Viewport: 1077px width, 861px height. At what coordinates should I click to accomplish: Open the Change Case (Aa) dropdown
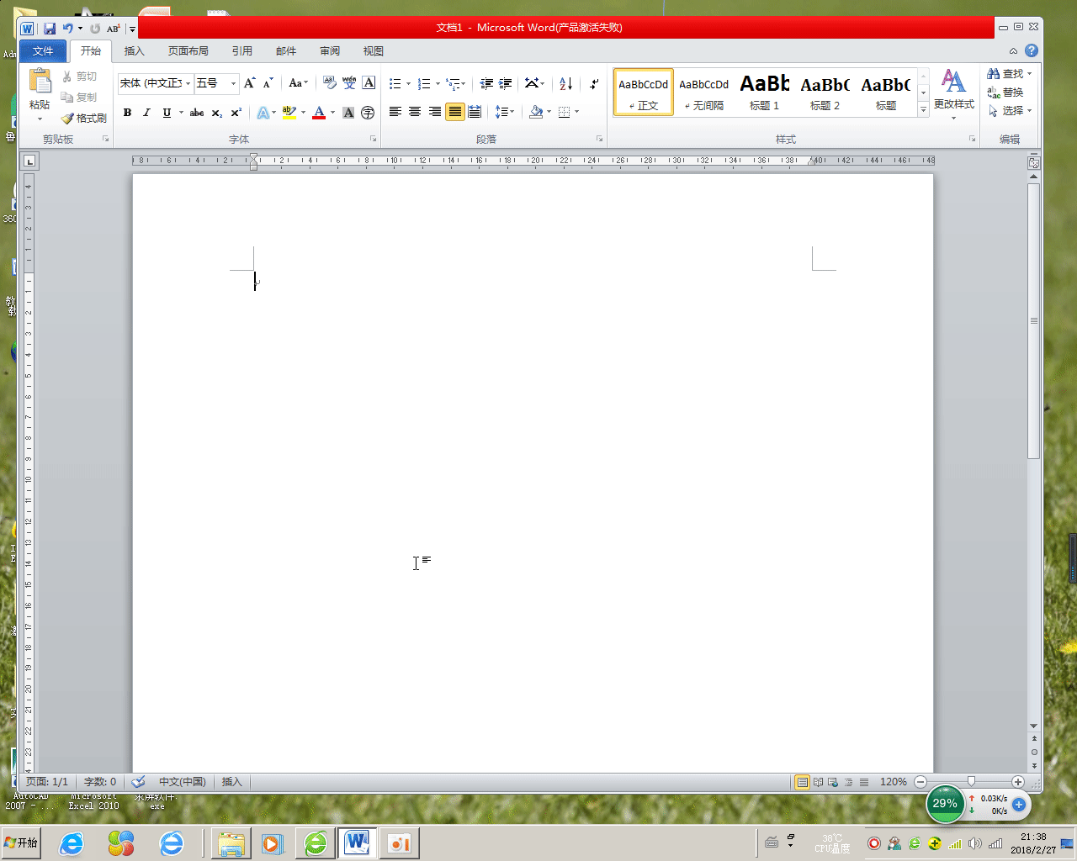point(298,83)
